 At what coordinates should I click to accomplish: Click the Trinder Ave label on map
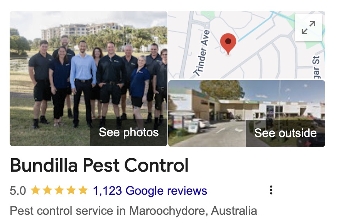click(x=201, y=53)
